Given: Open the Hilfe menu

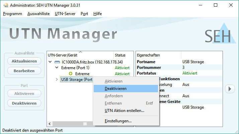Looking at the screenshot, I should (x=97, y=14).
